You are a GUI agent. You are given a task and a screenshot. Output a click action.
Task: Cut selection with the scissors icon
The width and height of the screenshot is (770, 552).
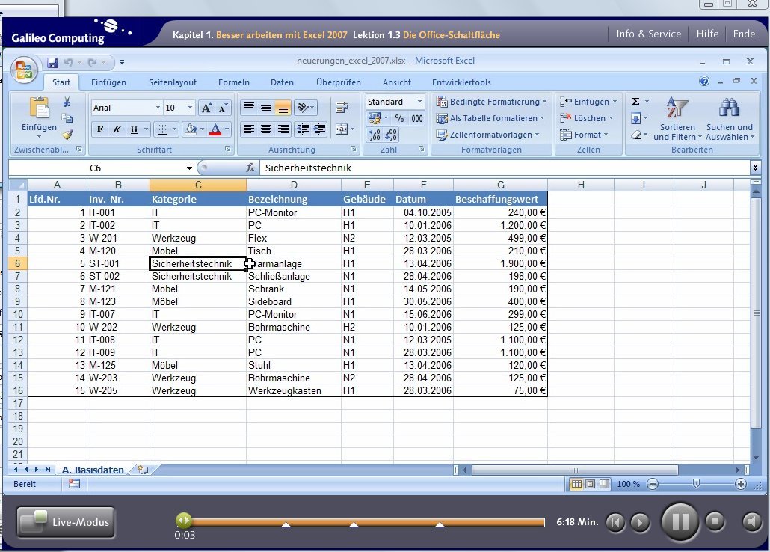(67, 102)
